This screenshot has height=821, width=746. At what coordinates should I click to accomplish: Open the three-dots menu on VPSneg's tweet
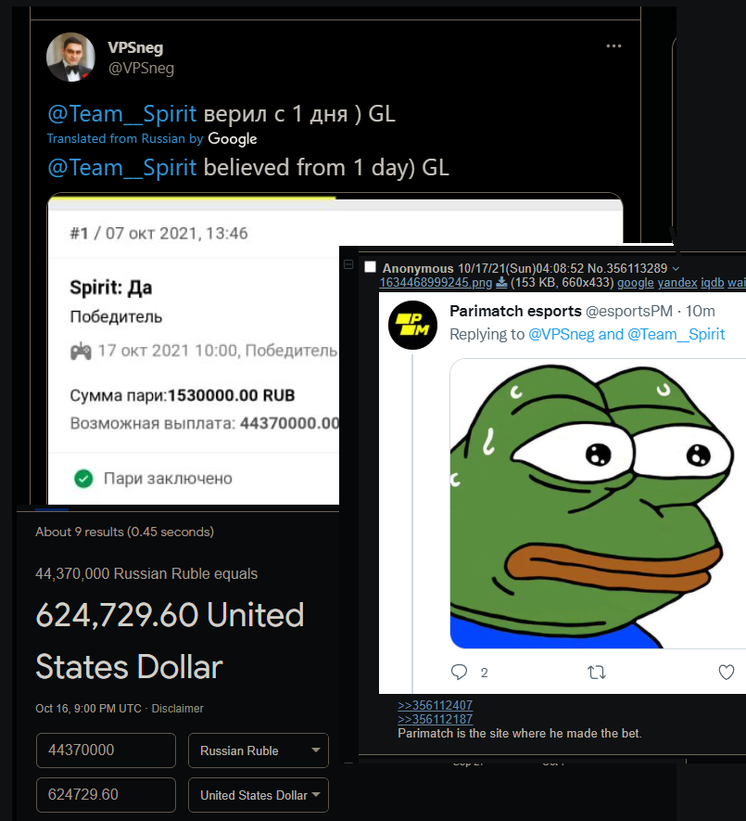(613, 46)
